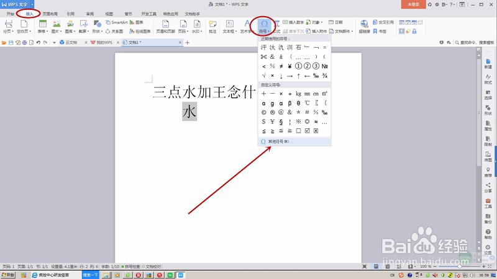Switch to the 审阅 ribbon tab
497x279 pixels.
pos(89,14)
